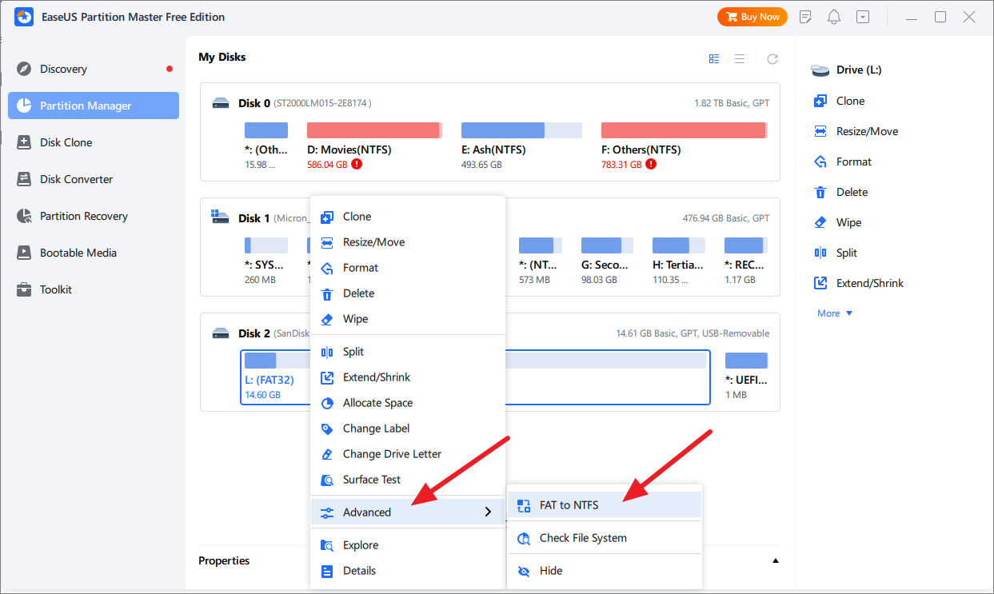Expand Advanced submenu arrow
Viewport: 994px width, 594px height.
coord(488,512)
